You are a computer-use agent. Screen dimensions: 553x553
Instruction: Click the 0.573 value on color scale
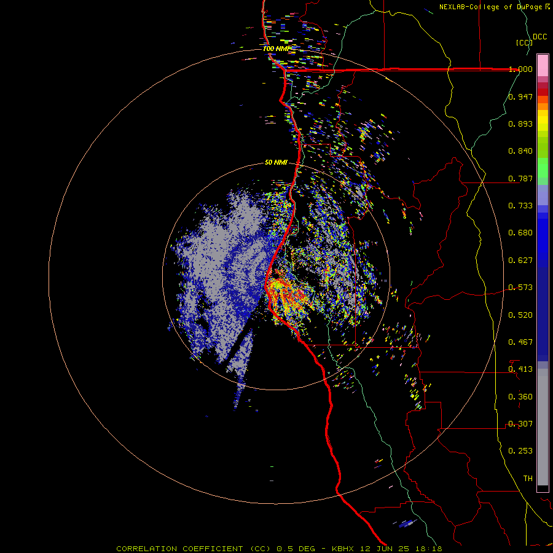(520, 288)
